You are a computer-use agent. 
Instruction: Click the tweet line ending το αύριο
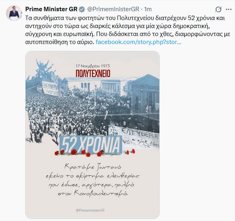(x=60, y=42)
